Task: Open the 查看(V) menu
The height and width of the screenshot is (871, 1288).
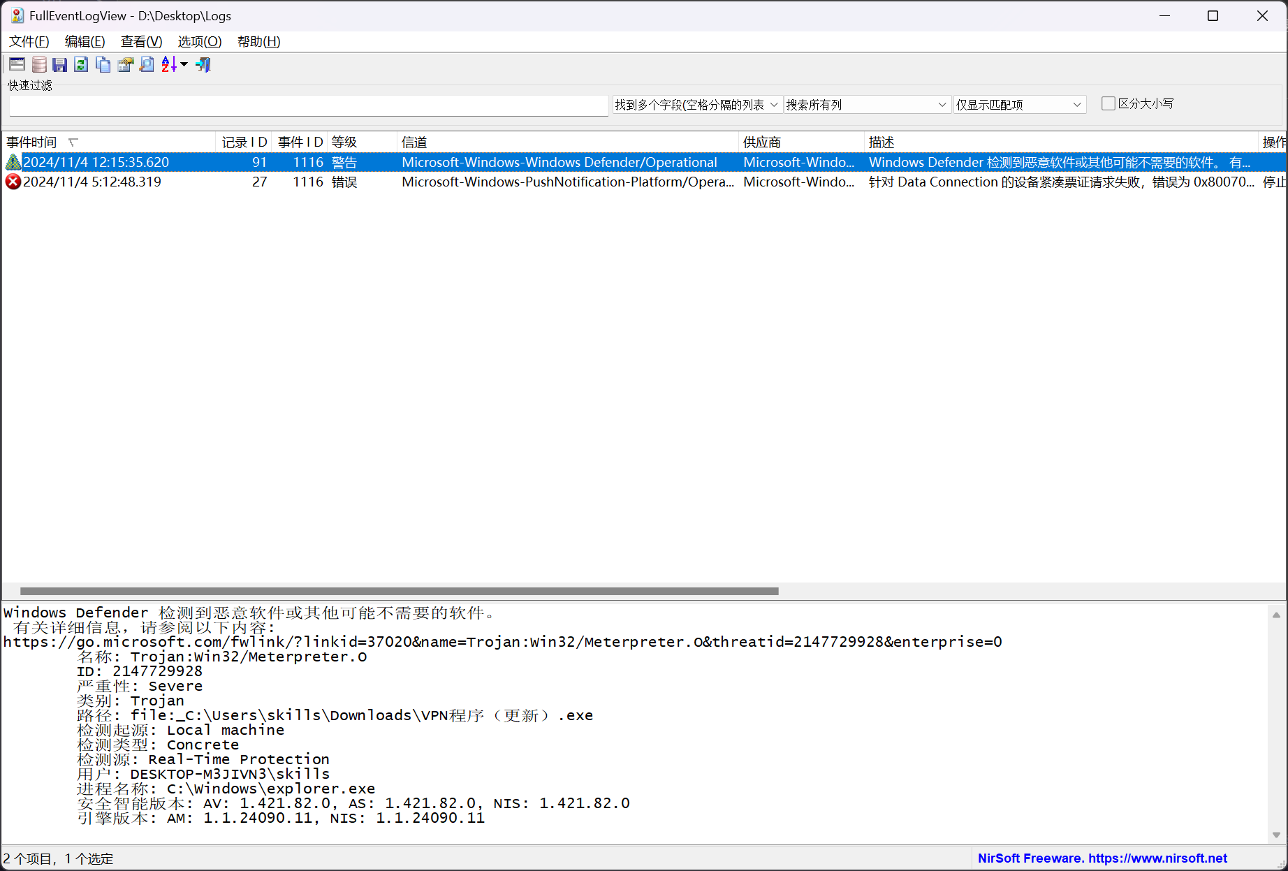Action: click(141, 42)
